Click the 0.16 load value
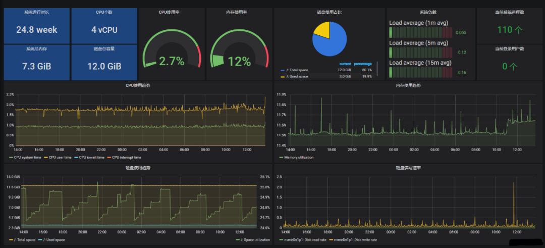The image size is (545, 248). point(462,72)
